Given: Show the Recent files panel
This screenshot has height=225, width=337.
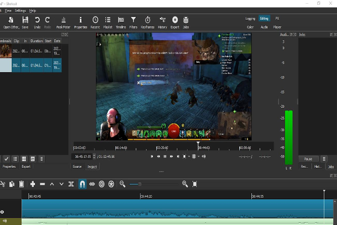Looking at the screenshot, I should pyautogui.click(x=95, y=22).
